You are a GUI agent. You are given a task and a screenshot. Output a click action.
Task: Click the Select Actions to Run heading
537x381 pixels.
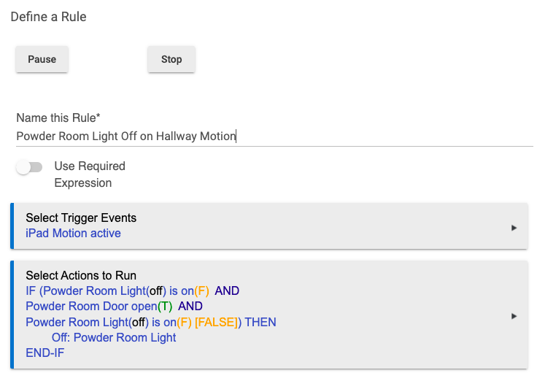tap(81, 275)
